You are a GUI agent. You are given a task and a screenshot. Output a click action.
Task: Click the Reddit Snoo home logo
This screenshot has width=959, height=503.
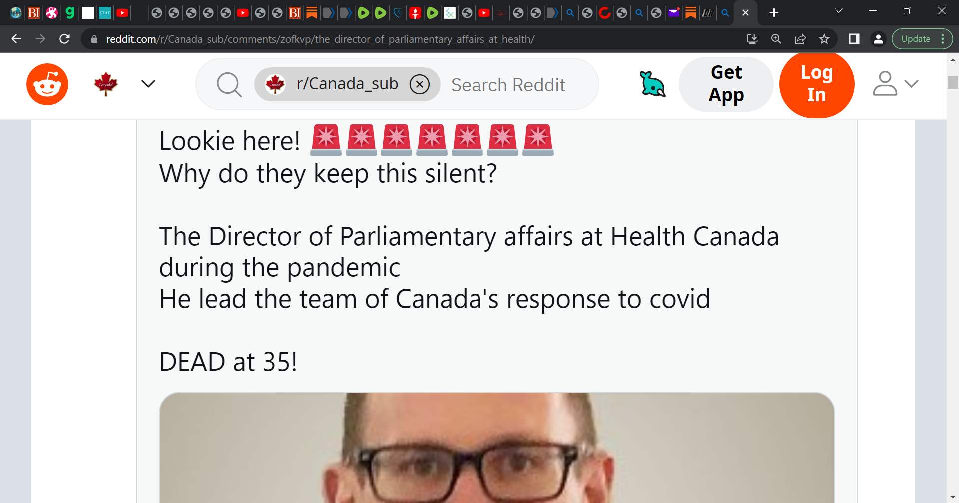(47, 84)
